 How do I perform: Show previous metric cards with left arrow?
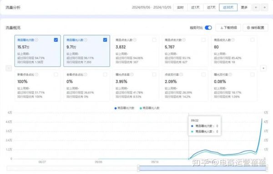tap(9, 68)
